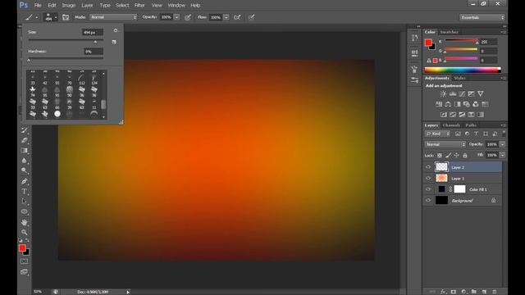Screen dimensions: 525x295
Task: Open the layer blend mode dropdown
Action: pos(445,144)
